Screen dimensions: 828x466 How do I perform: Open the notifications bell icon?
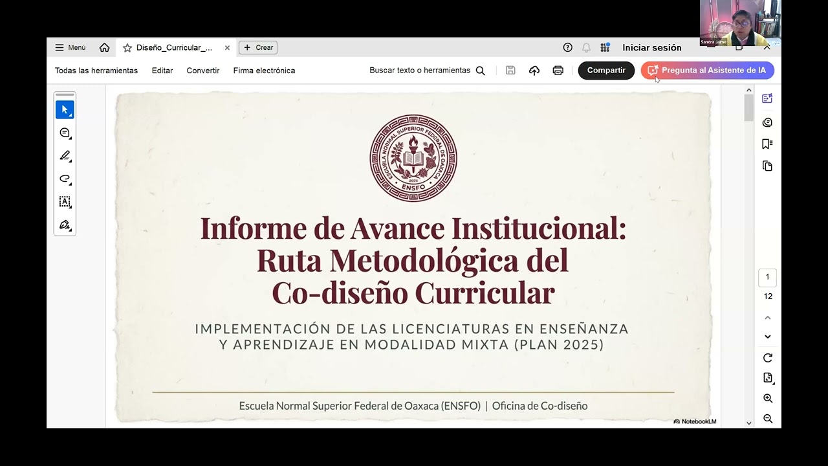coord(586,47)
